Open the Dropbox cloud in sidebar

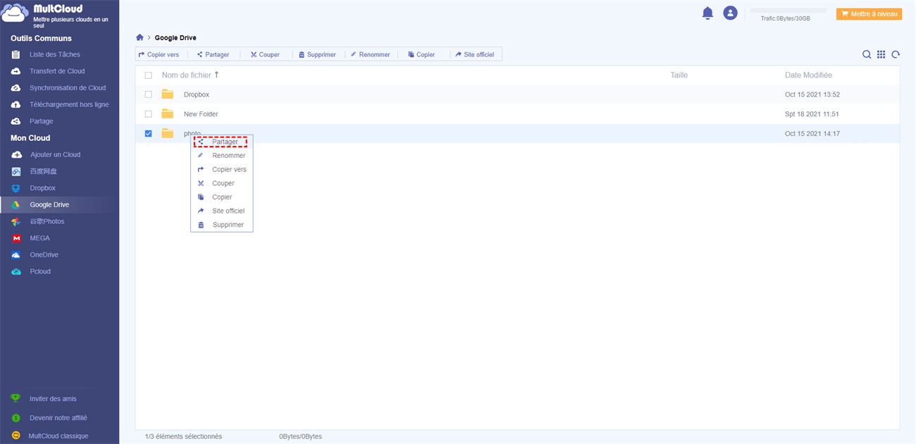(x=42, y=188)
